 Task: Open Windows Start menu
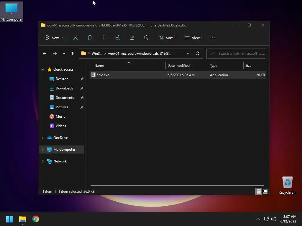9,219
